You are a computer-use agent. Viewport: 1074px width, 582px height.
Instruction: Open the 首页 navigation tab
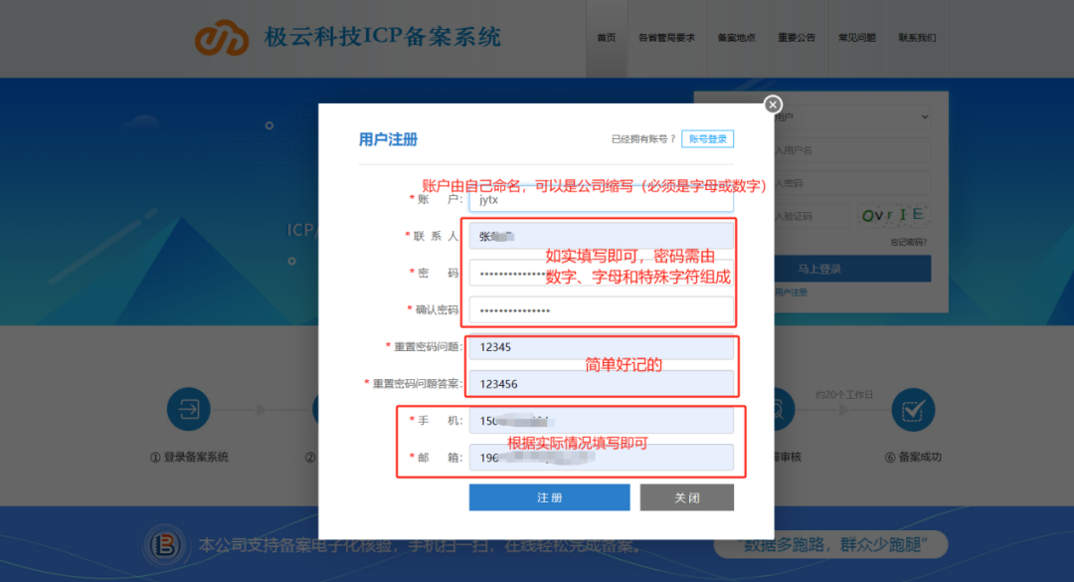[x=606, y=38]
